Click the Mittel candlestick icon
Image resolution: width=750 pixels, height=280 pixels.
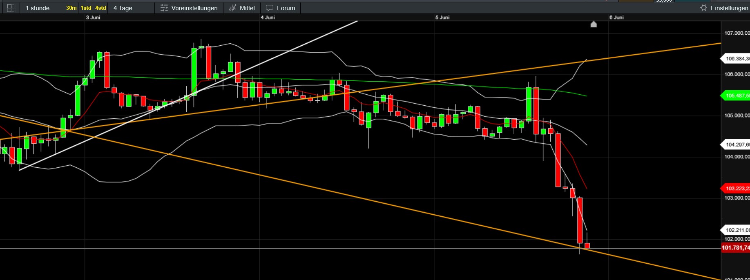click(233, 8)
